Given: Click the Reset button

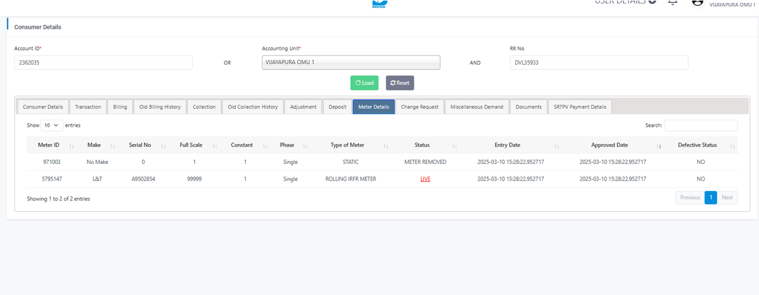Looking at the screenshot, I should 400,83.
